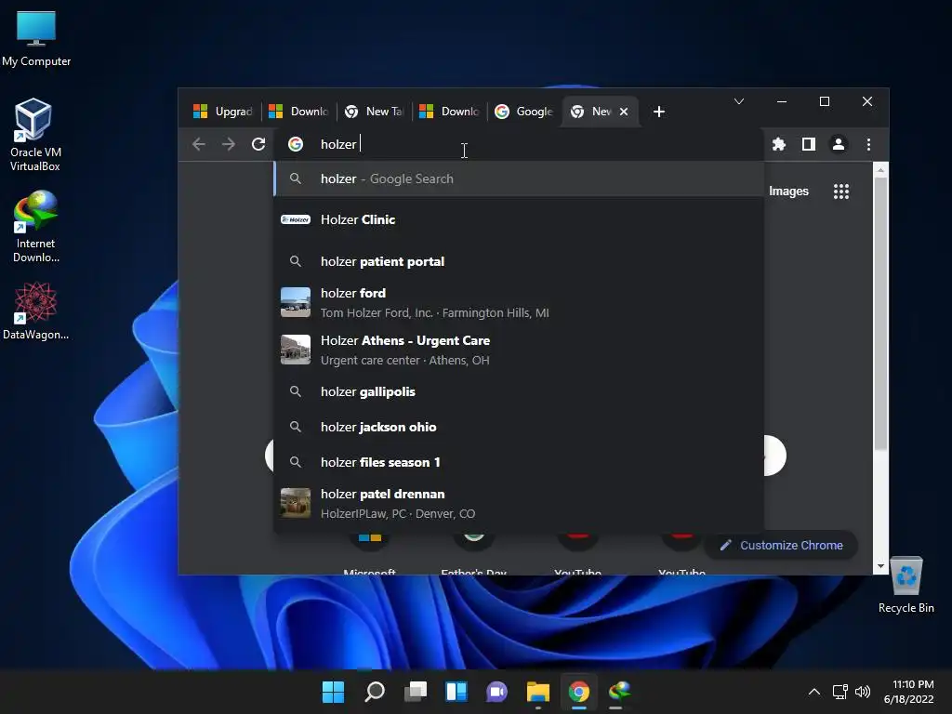952x714 pixels.
Task: Open Oracle VM VirtualBox desktop icon
Action: pos(34,135)
